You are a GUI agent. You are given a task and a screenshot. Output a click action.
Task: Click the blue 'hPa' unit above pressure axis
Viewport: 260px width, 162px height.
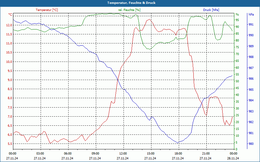251,15
